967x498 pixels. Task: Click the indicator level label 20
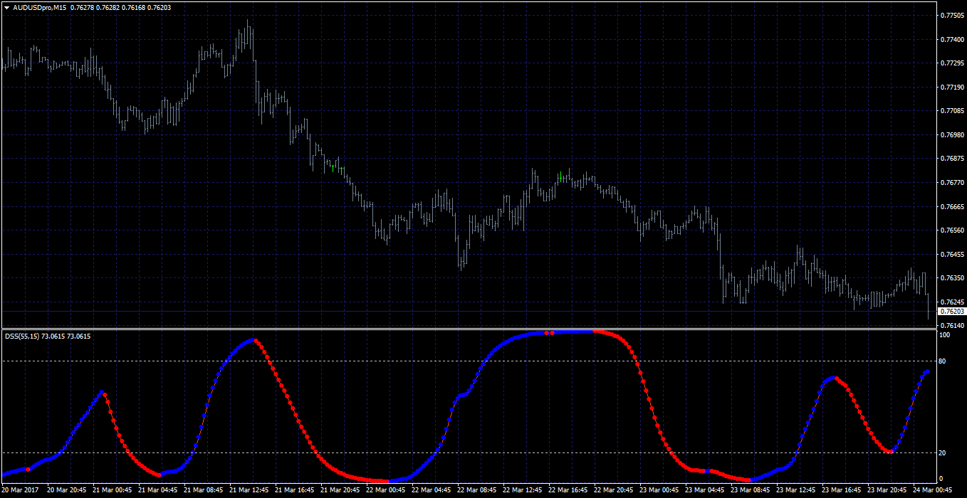[944, 452]
